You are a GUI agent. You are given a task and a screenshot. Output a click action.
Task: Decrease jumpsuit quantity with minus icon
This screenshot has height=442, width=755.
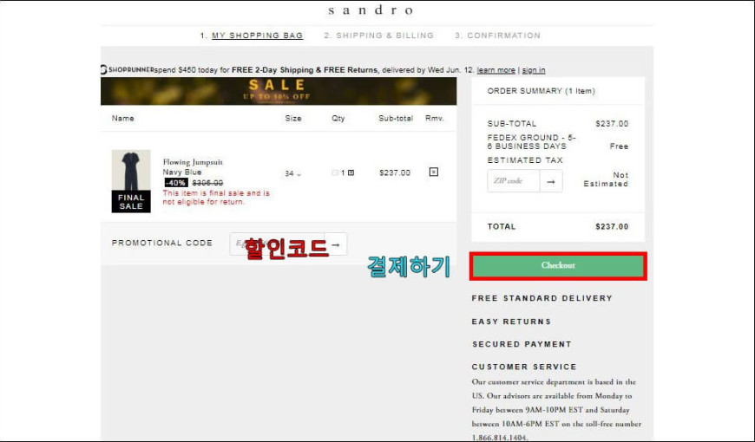pyautogui.click(x=335, y=172)
